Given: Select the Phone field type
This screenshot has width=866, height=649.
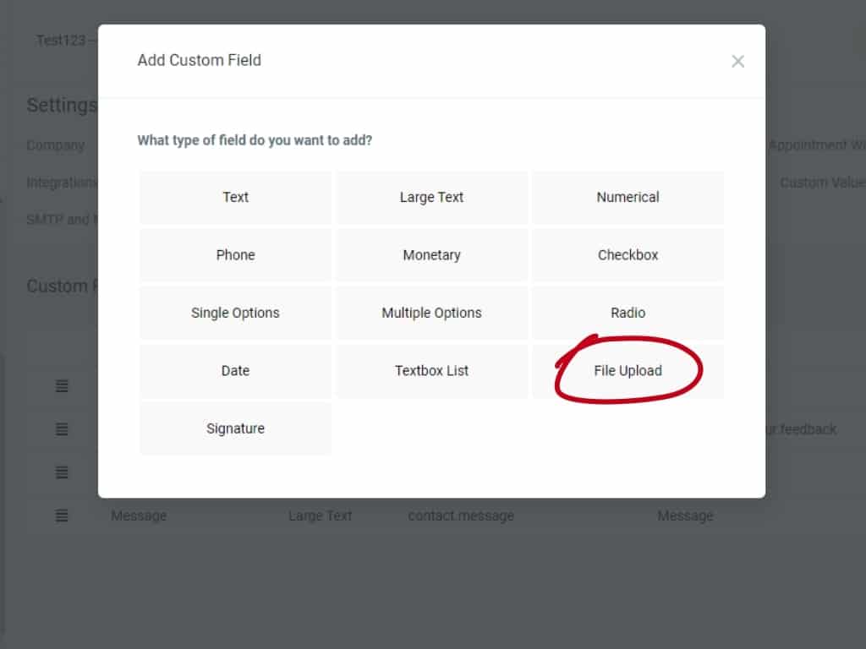Looking at the screenshot, I should pyautogui.click(x=235, y=255).
